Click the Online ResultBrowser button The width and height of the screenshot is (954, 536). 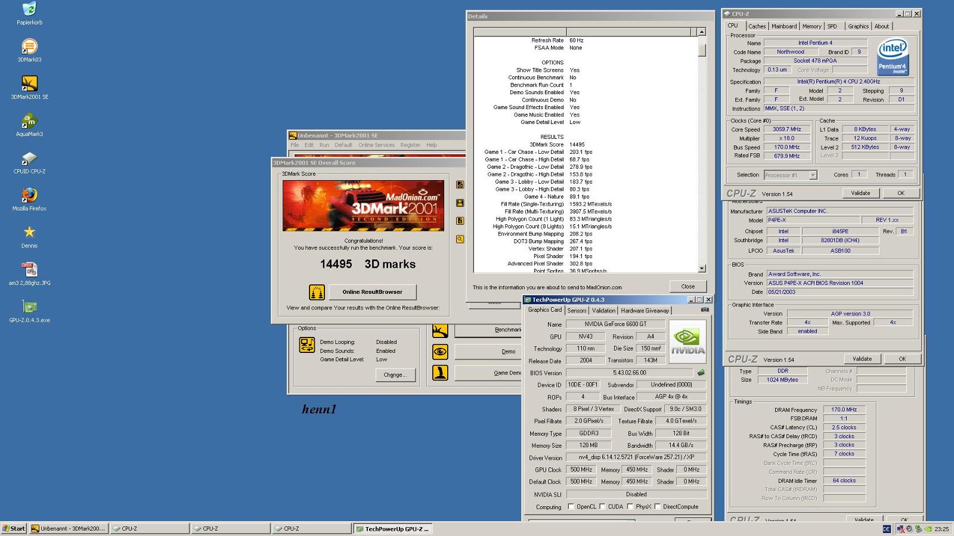pos(372,292)
